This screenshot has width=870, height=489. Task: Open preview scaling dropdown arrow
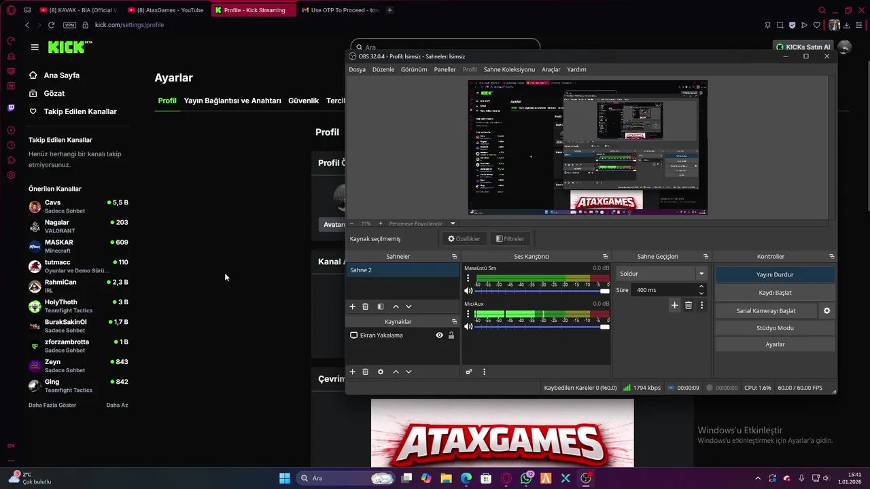pyautogui.click(x=453, y=223)
